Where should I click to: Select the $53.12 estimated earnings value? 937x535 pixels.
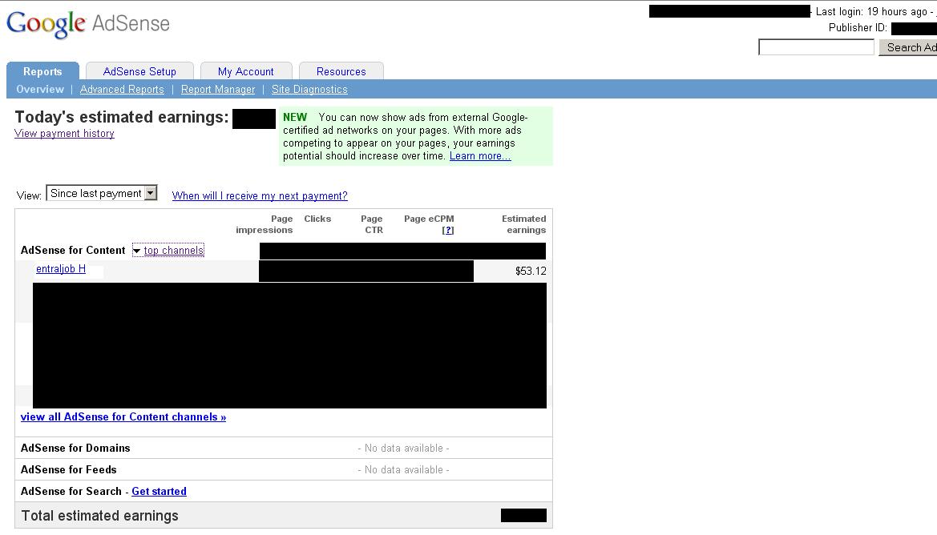pos(531,271)
